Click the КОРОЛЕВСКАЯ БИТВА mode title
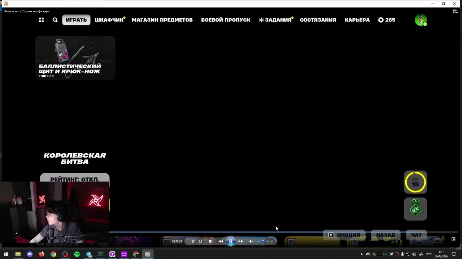 tap(75, 158)
